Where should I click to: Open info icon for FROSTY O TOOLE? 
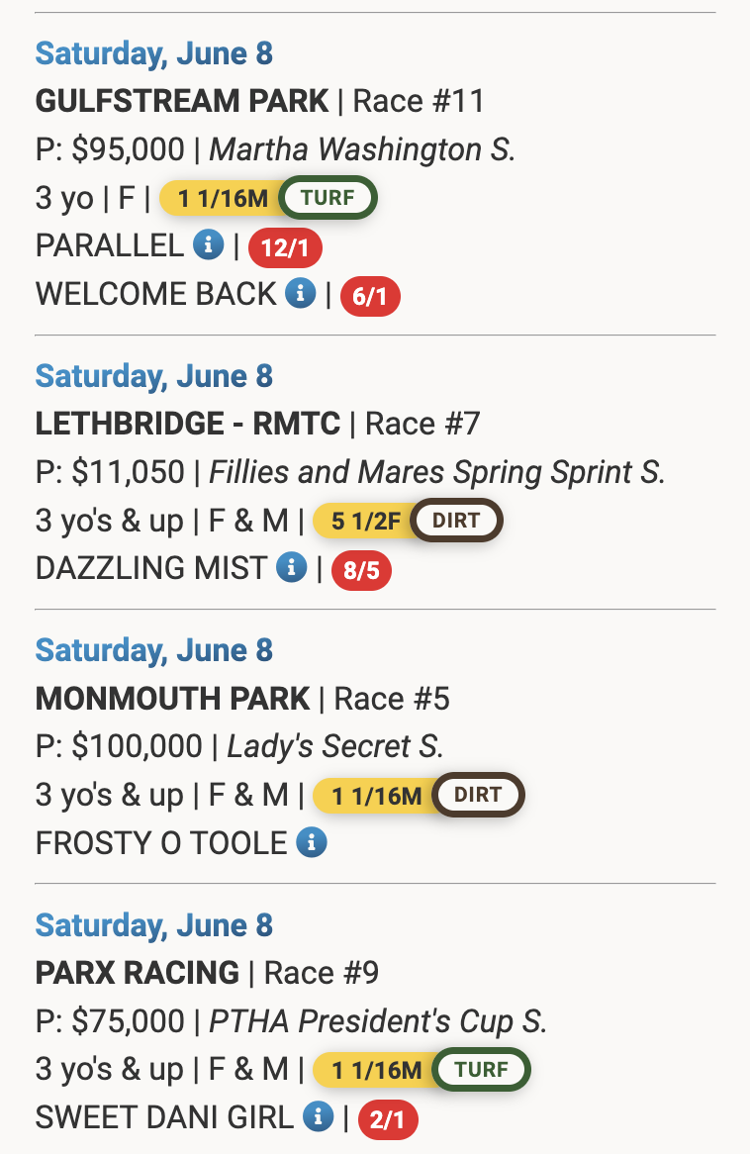[x=312, y=842]
